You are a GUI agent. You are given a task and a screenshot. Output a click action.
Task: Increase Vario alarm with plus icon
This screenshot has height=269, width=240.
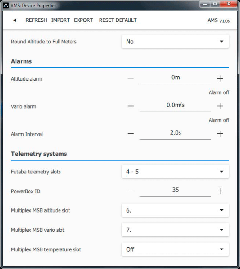(x=220, y=106)
